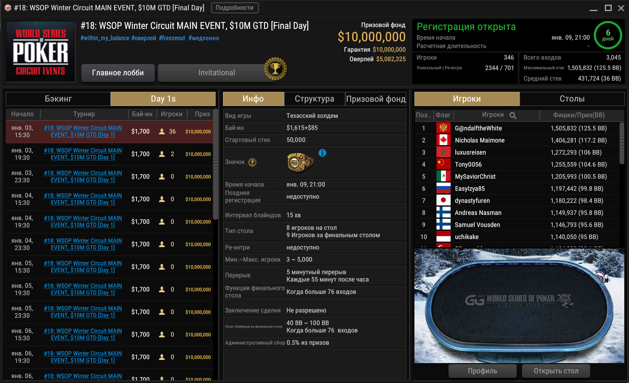This screenshot has height=383, width=629.
Task: Click the search magnifier in players header
Action: [x=513, y=115]
